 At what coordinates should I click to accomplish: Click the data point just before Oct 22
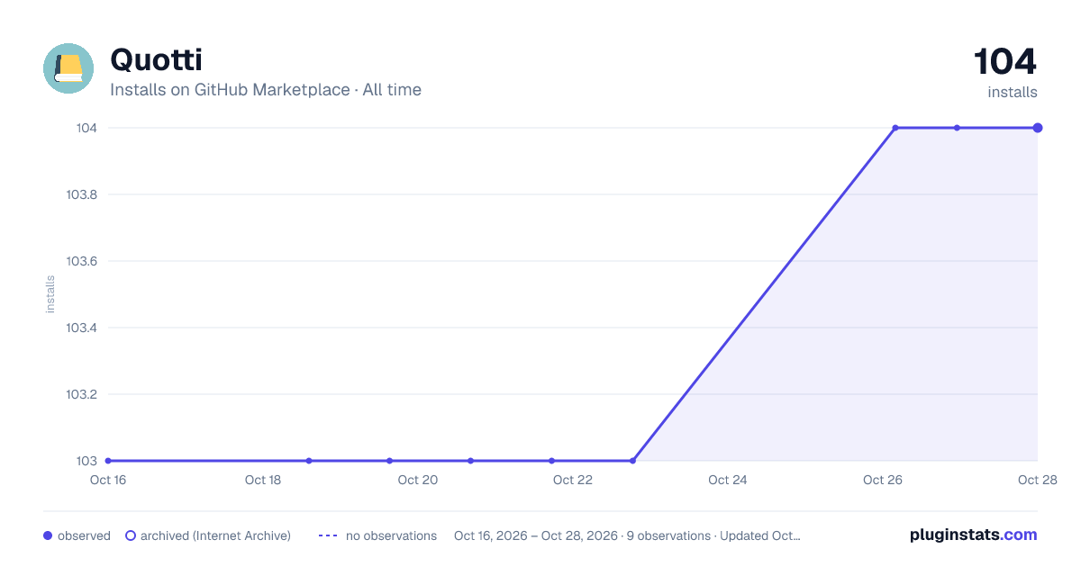(551, 461)
